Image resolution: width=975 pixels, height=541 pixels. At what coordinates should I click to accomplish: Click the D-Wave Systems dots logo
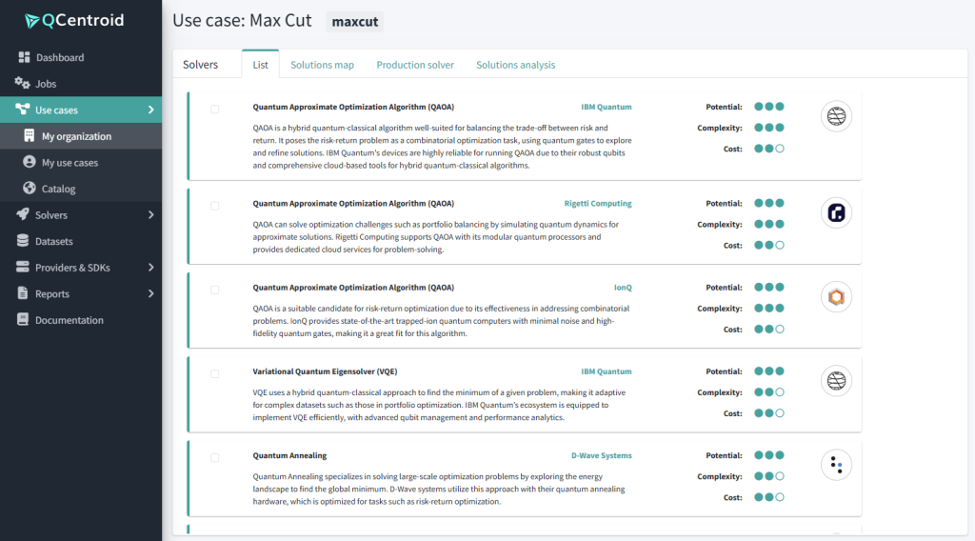(836, 465)
